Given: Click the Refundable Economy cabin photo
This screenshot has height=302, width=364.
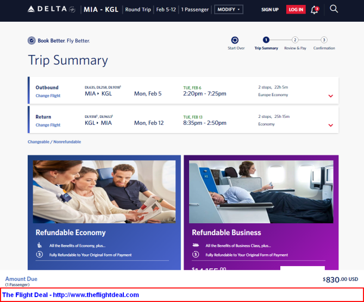Looking at the screenshot, I should coord(104,192).
